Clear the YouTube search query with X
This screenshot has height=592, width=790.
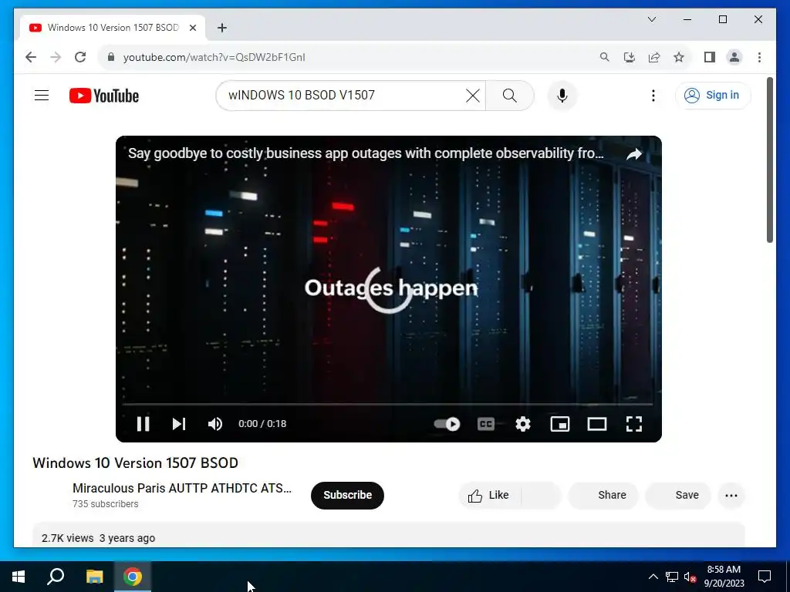[x=473, y=95]
